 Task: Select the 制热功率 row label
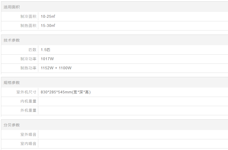[x=28, y=68]
